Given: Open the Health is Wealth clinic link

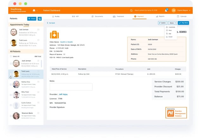Looking at the screenshot, I should (66, 42).
